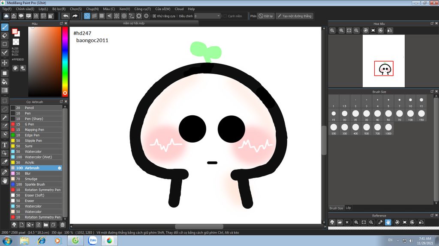Image resolution: width=439 pixels, height=246 pixels.
Task: Select the Hand tool in left toolbar
Action: click(x=5, y=181)
